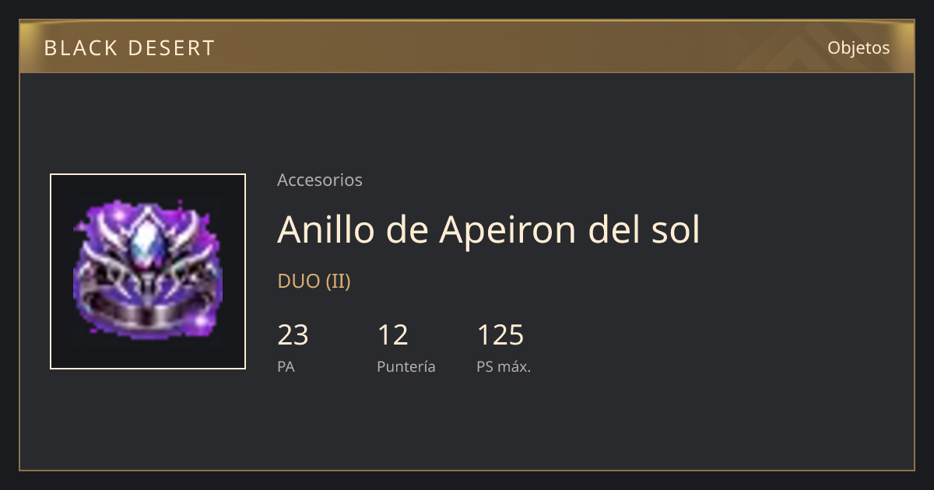Click the PA value 23
The height and width of the screenshot is (490, 934).
(293, 335)
